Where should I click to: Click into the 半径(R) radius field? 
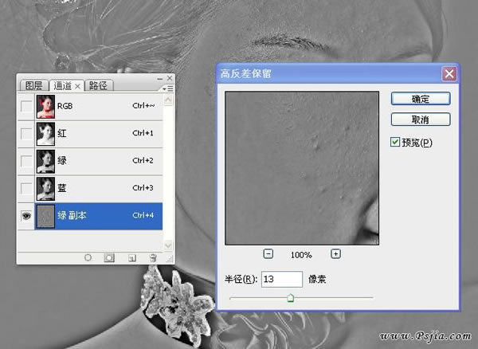[282, 279]
